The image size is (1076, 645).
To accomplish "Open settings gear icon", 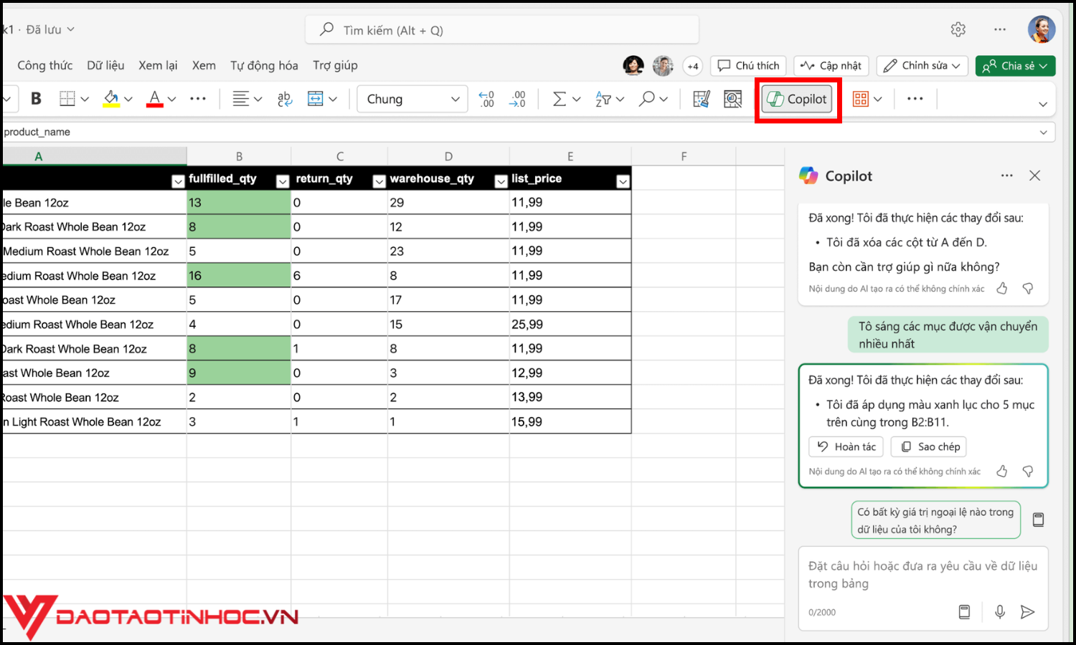I will (x=958, y=29).
